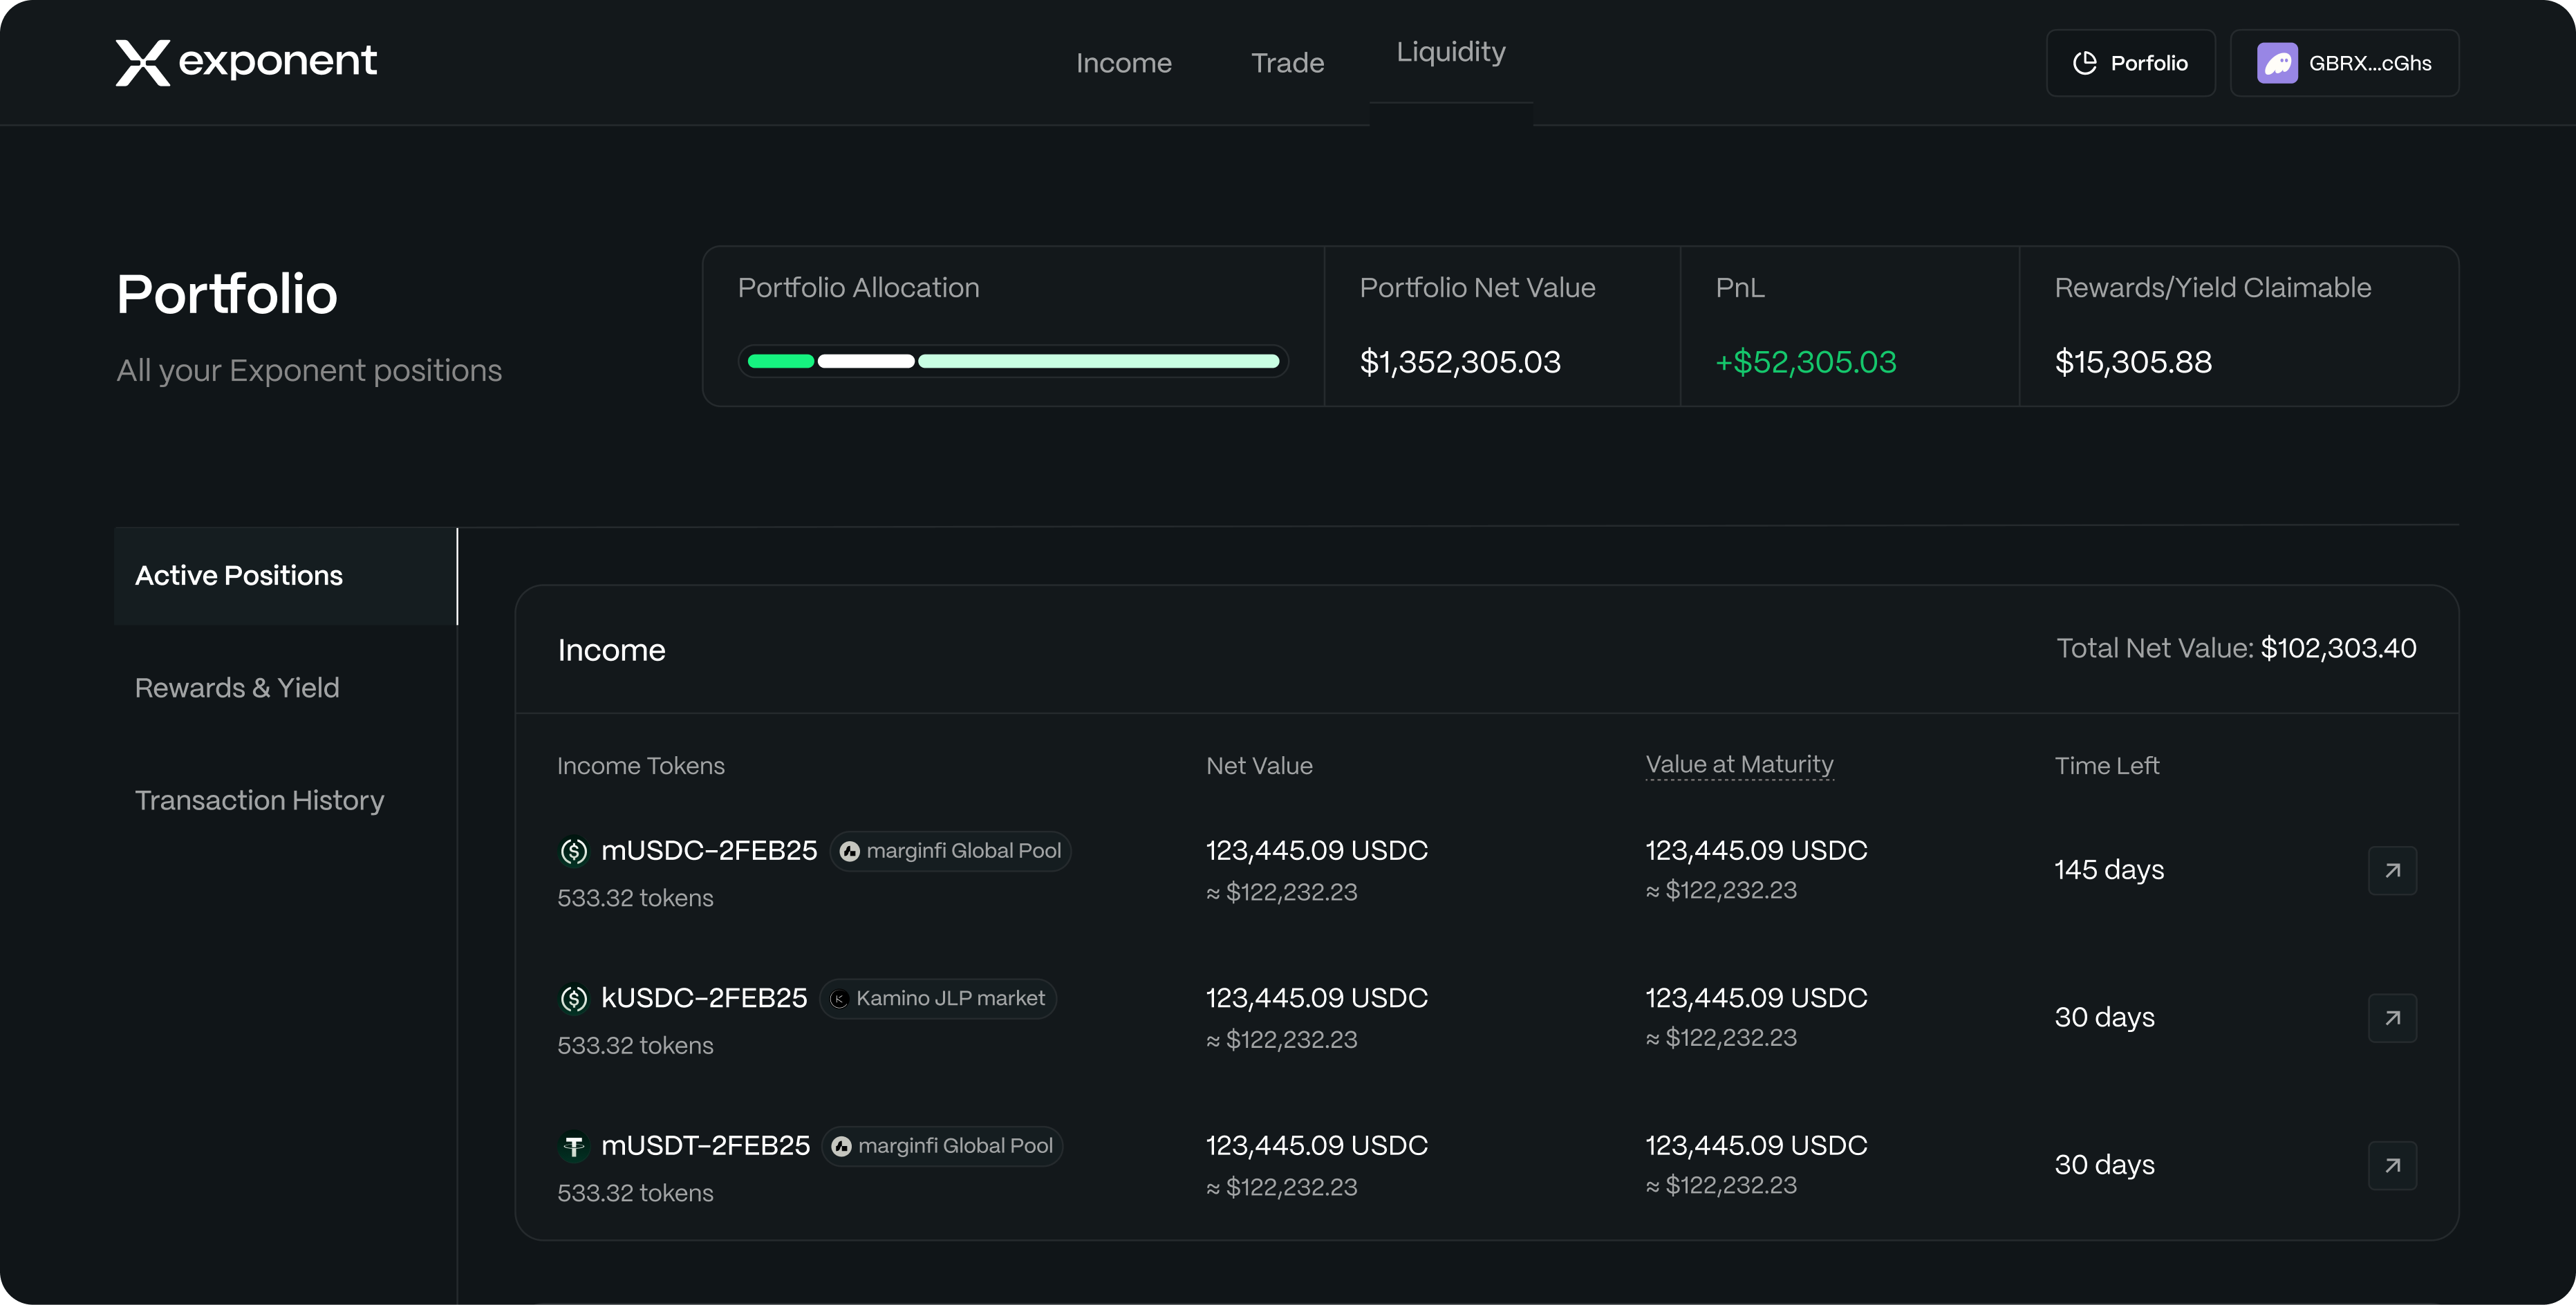The width and height of the screenshot is (2576, 1305).
Task: Click the Value at Maturity column header
Action: [1739, 765]
